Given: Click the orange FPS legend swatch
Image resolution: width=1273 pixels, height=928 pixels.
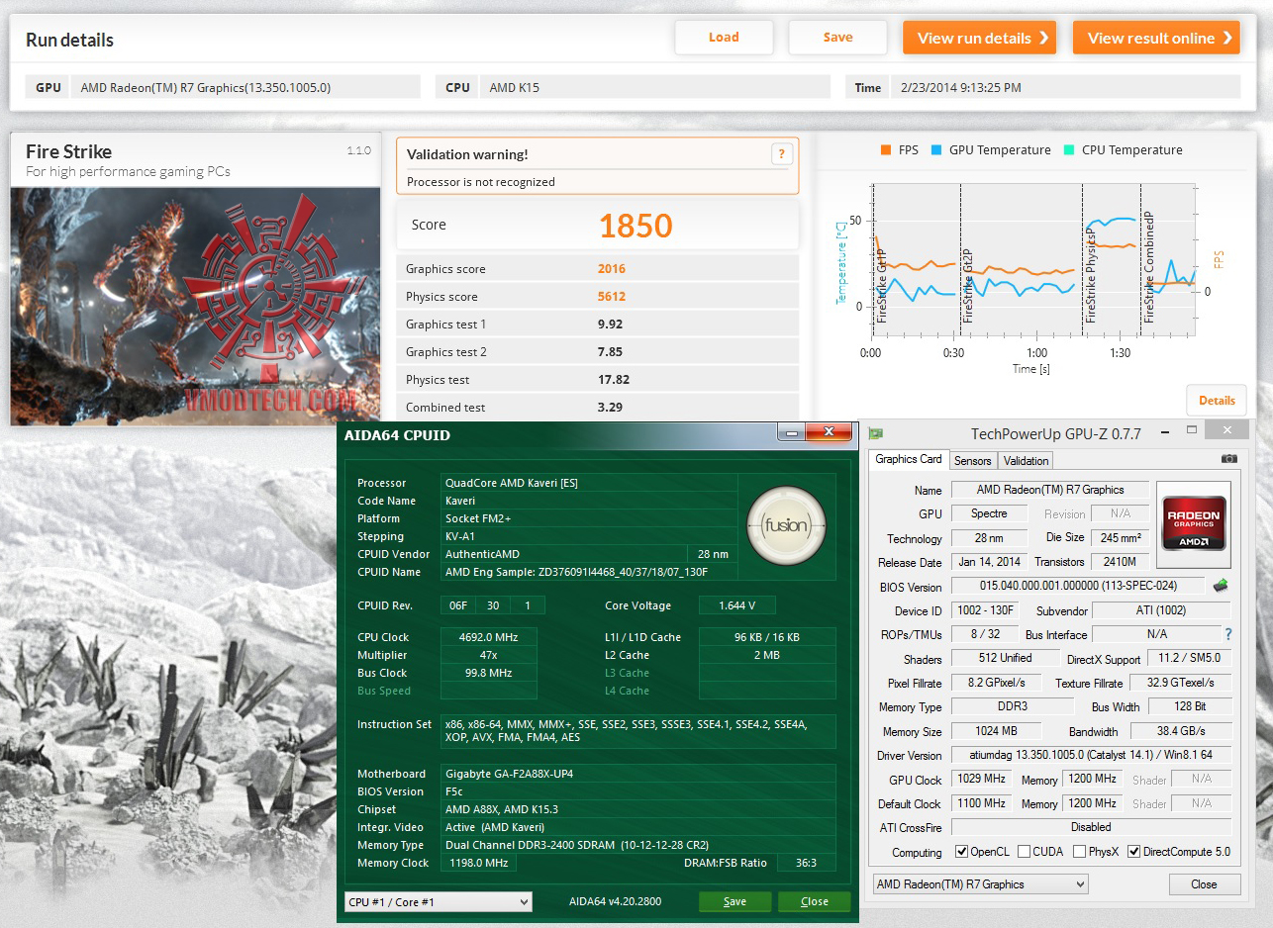Looking at the screenshot, I should coord(885,150).
